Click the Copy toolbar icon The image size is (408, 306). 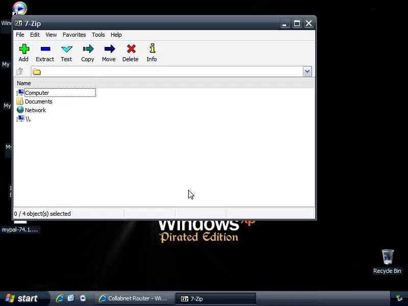[88, 53]
